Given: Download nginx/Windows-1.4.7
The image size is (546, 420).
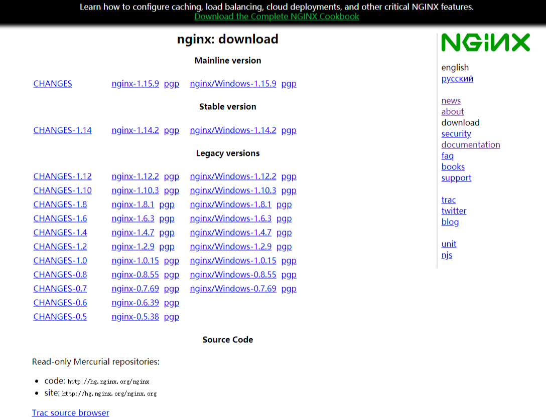Looking at the screenshot, I should click(x=230, y=232).
